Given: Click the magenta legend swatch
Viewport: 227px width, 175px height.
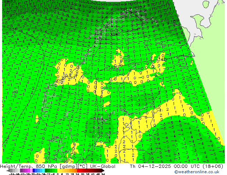Looking at the screenshot, I should [x=29, y=170].
